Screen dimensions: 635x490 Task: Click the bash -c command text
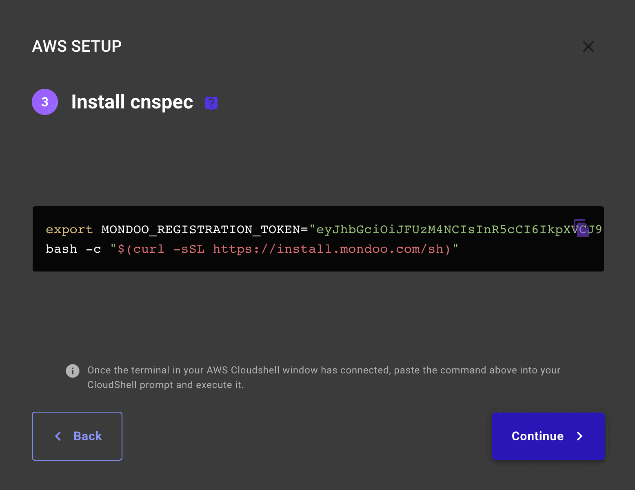click(73, 249)
